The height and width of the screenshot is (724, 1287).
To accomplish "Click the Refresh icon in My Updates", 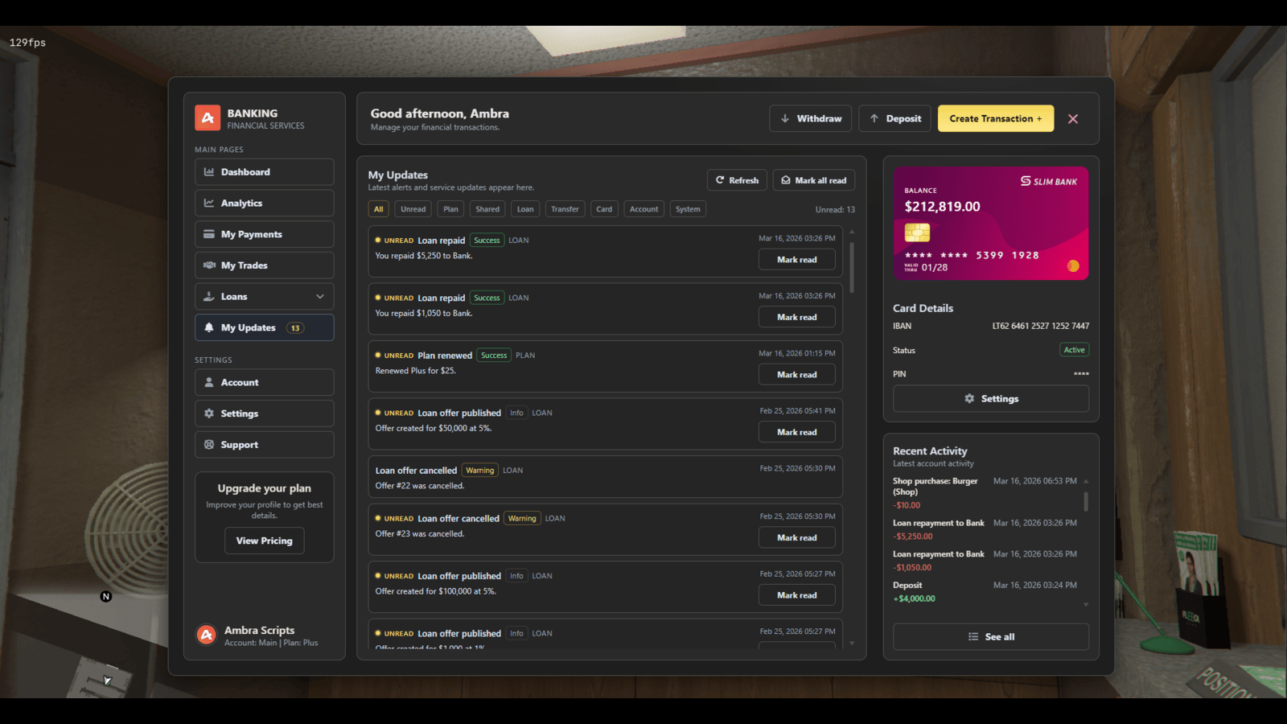I will coord(720,180).
